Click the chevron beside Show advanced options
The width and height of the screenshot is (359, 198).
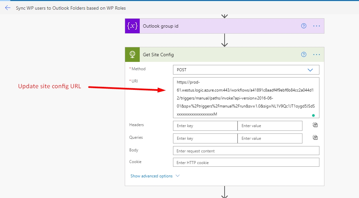[178, 176]
